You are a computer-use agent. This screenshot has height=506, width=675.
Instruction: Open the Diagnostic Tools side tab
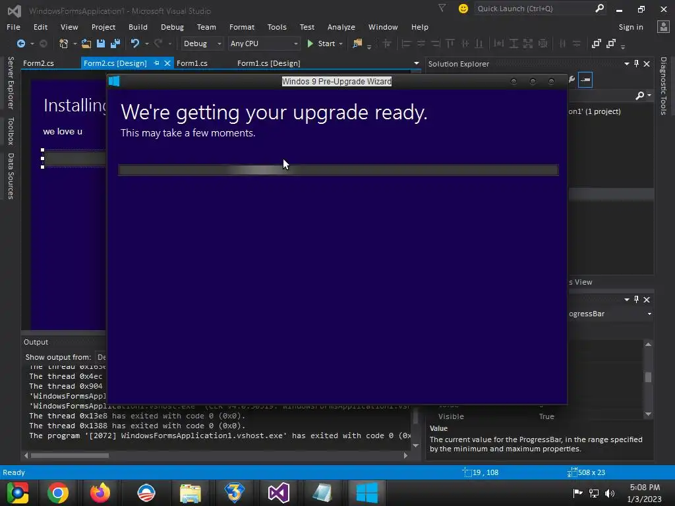point(663,86)
